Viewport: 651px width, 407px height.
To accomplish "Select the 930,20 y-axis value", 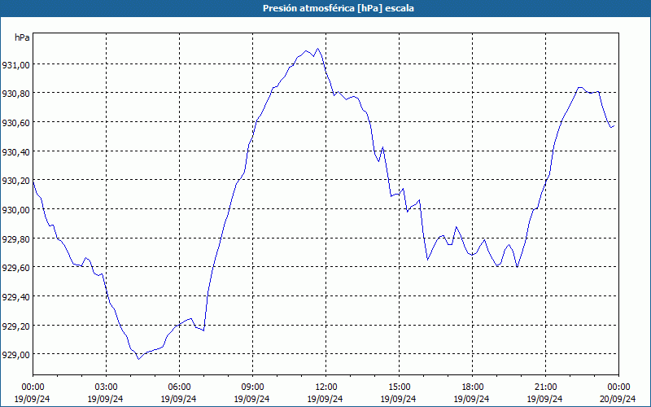I will click(15, 180).
